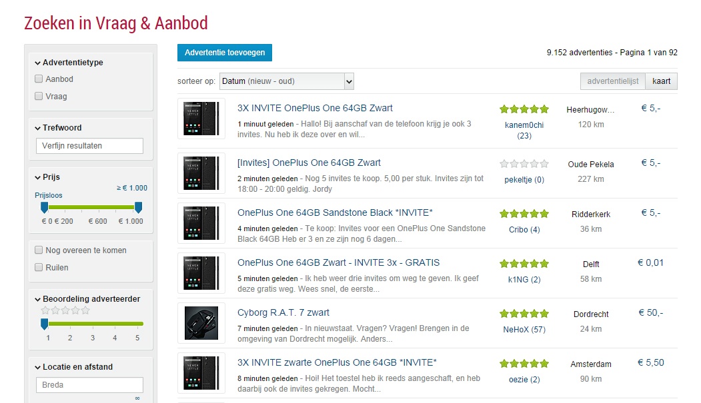Click star rating of NeHoX
The image size is (701, 403).
524,314
